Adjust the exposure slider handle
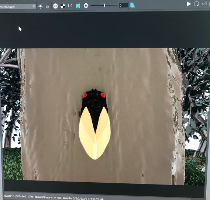210x200 pixels. point(104,6)
